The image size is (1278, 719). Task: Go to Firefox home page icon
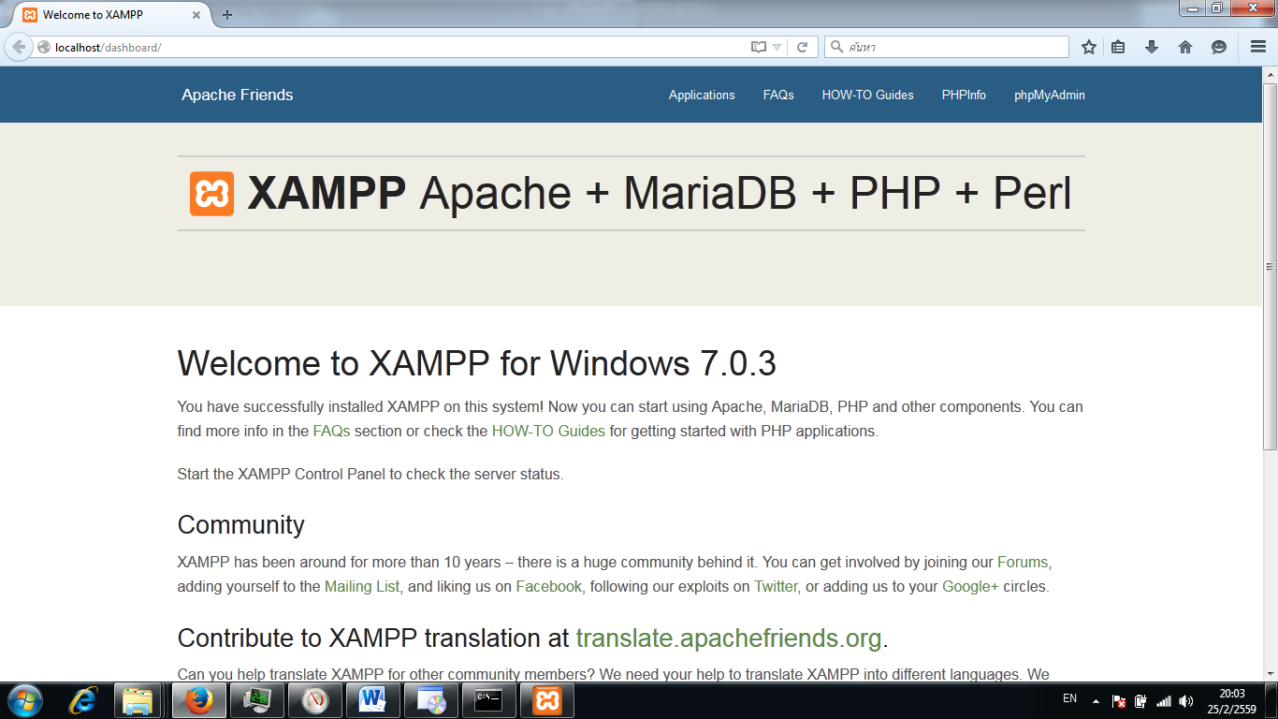[x=1185, y=47]
